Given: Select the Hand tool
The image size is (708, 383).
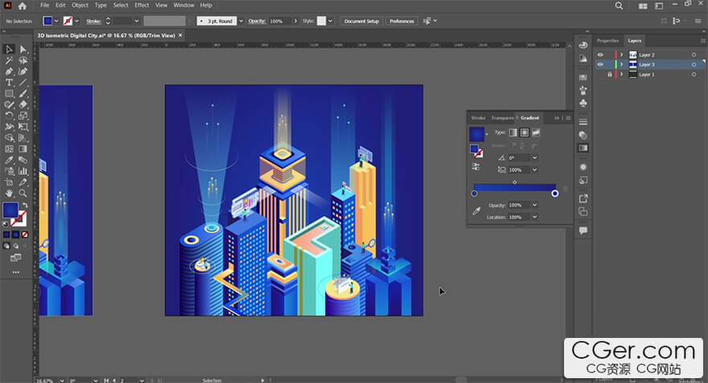Looking at the screenshot, I should pos(9,193).
